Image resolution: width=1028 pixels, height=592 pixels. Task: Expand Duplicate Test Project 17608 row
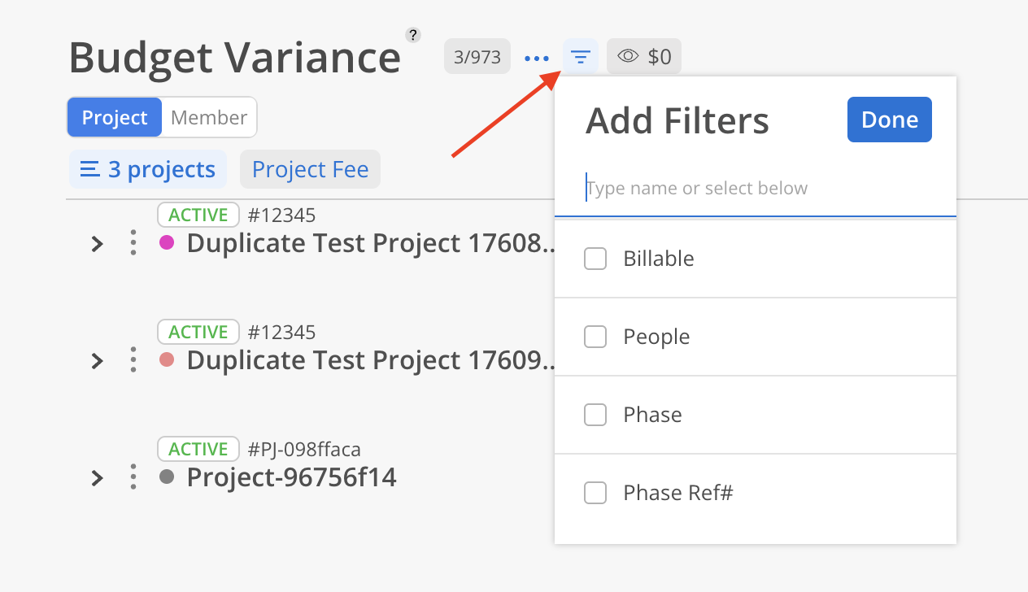click(97, 243)
